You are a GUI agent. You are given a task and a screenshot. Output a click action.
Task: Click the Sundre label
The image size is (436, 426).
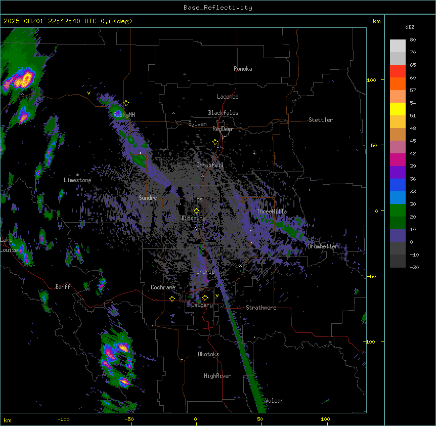click(x=148, y=198)
